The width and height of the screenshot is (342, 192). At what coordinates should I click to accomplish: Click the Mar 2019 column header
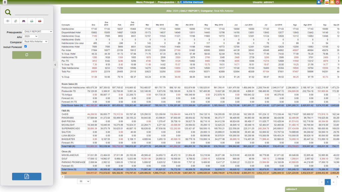click(x=160, y=25)
